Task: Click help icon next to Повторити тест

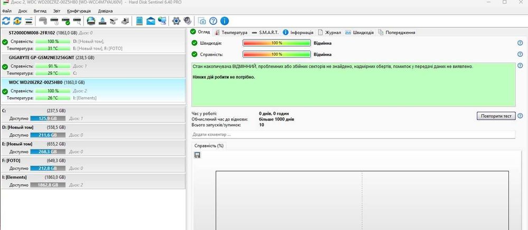Action: coord(520,116)
